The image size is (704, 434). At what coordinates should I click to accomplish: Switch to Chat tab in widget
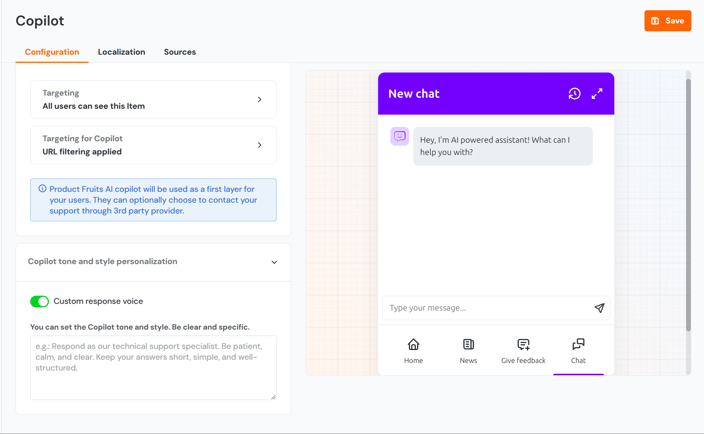(x=578, y=351)
